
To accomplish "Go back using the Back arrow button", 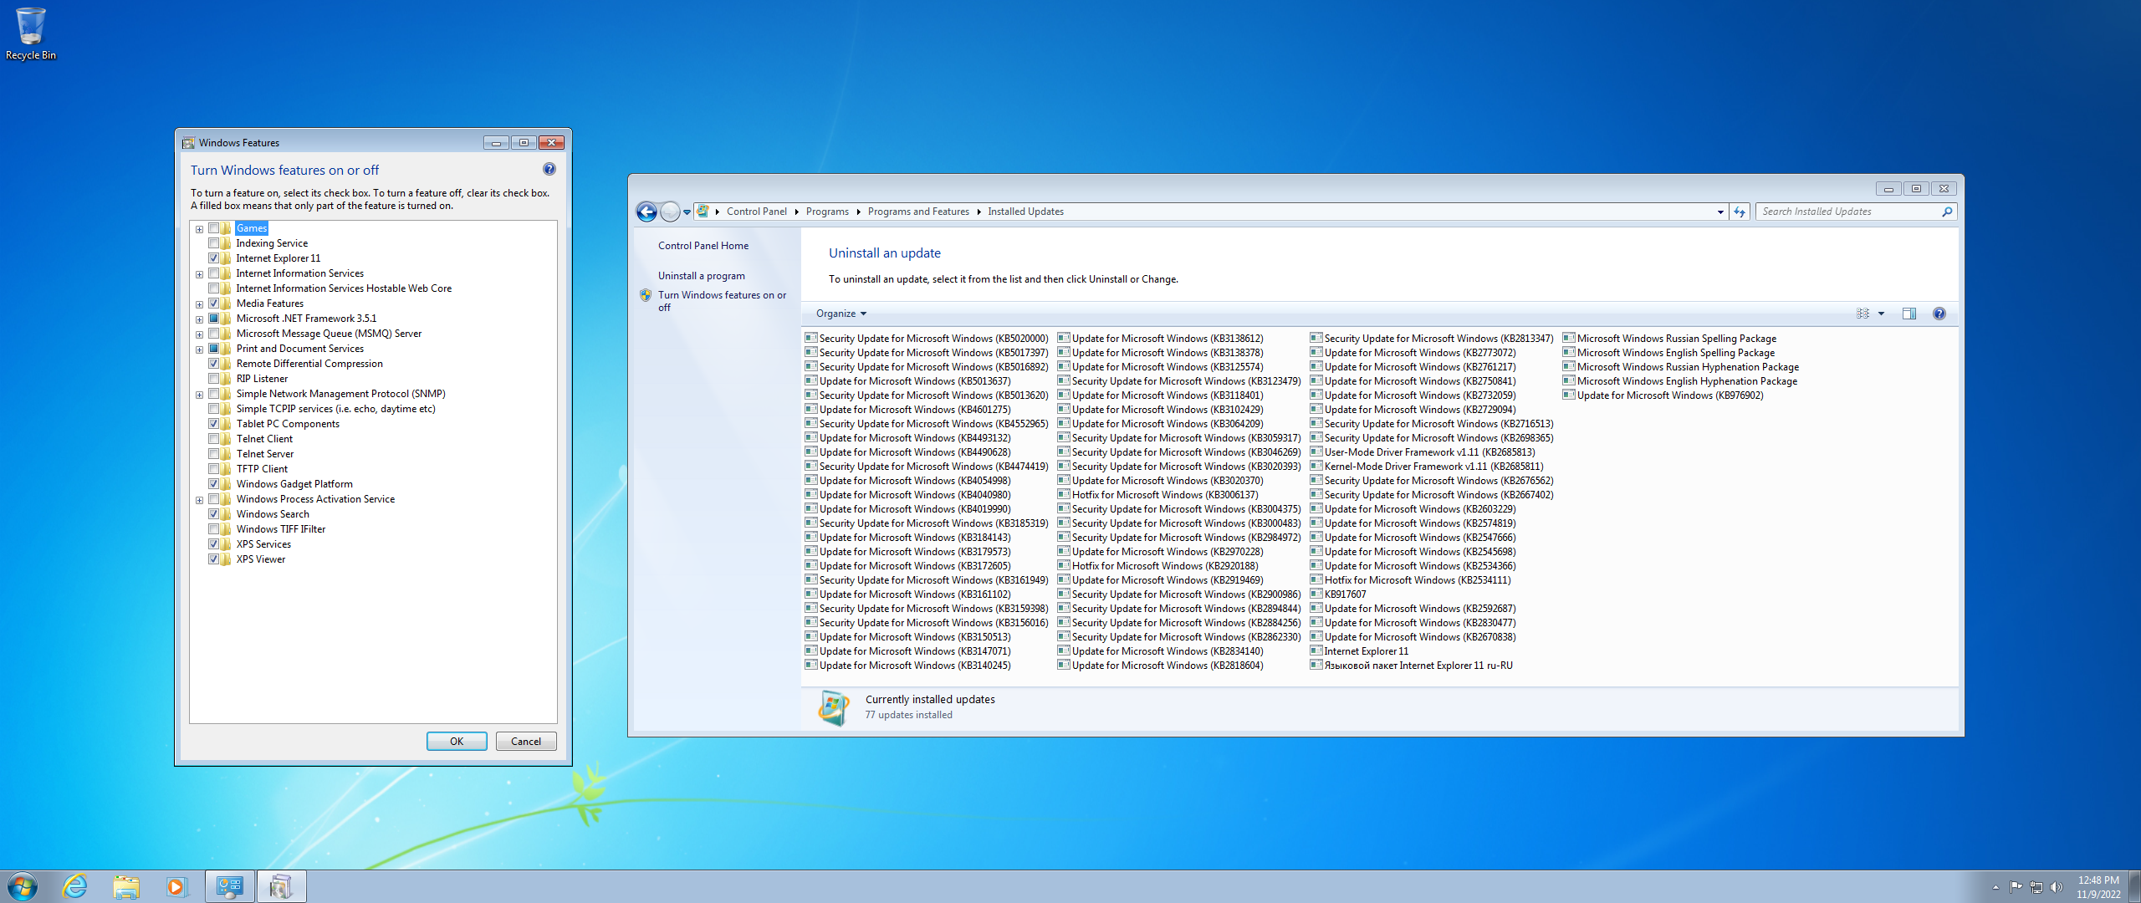I will point(646,212).
